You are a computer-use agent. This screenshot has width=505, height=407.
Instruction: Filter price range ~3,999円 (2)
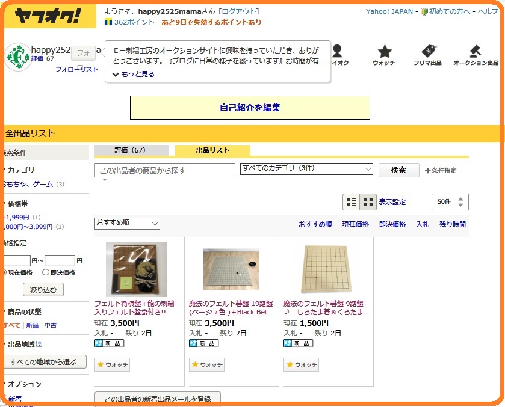[28, 227]
